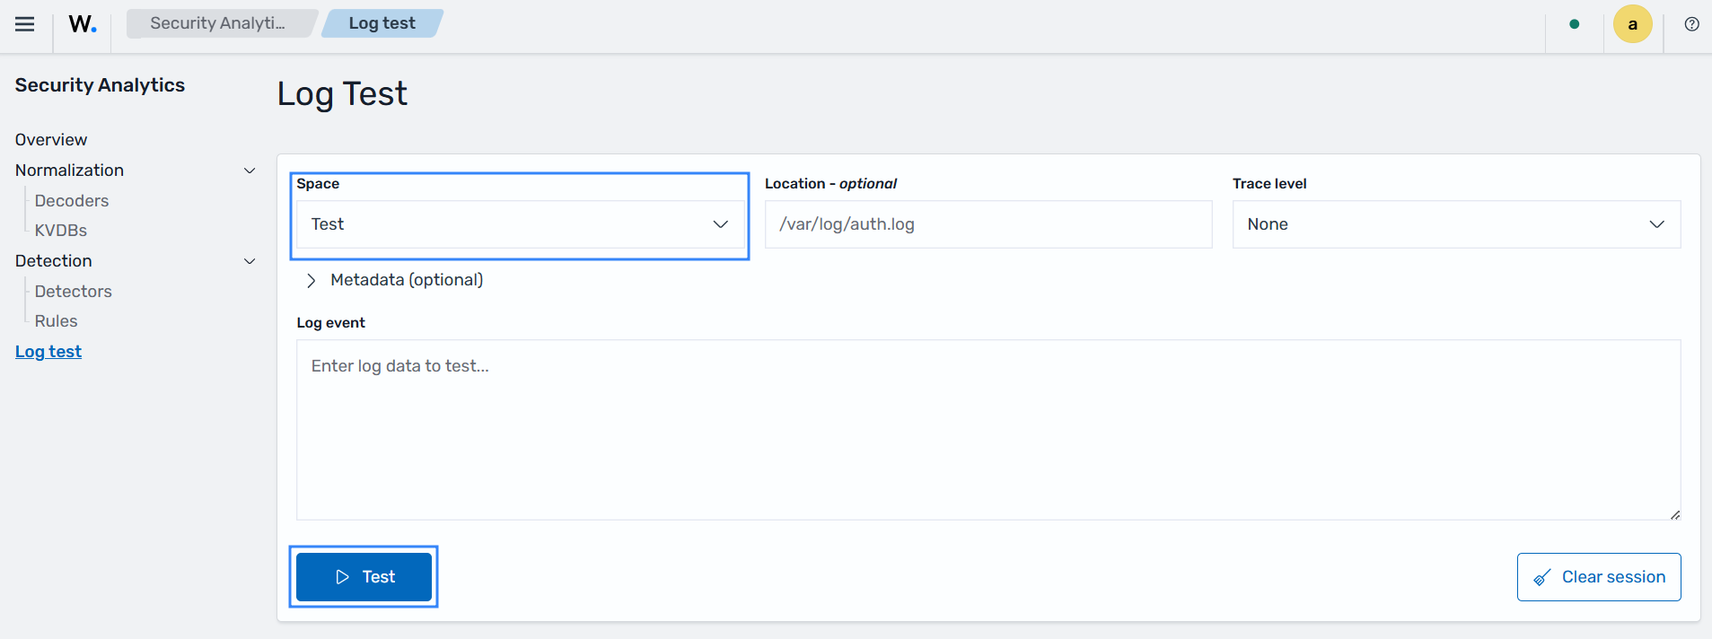Viewport: 1712px width, 639px height.
Task: Open Overview in the sidebar
Action: tap(51, 140)
